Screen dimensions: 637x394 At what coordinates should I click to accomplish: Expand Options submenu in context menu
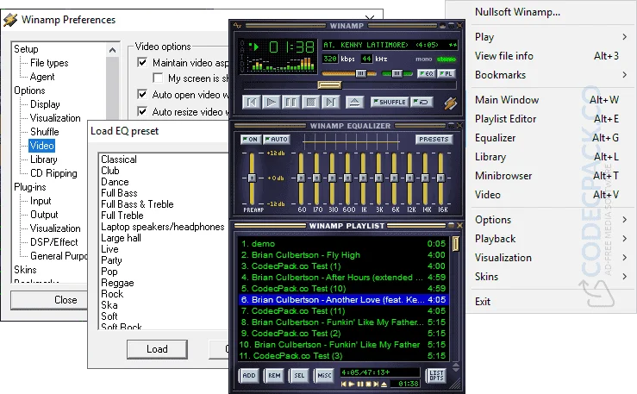coord(551,220)
